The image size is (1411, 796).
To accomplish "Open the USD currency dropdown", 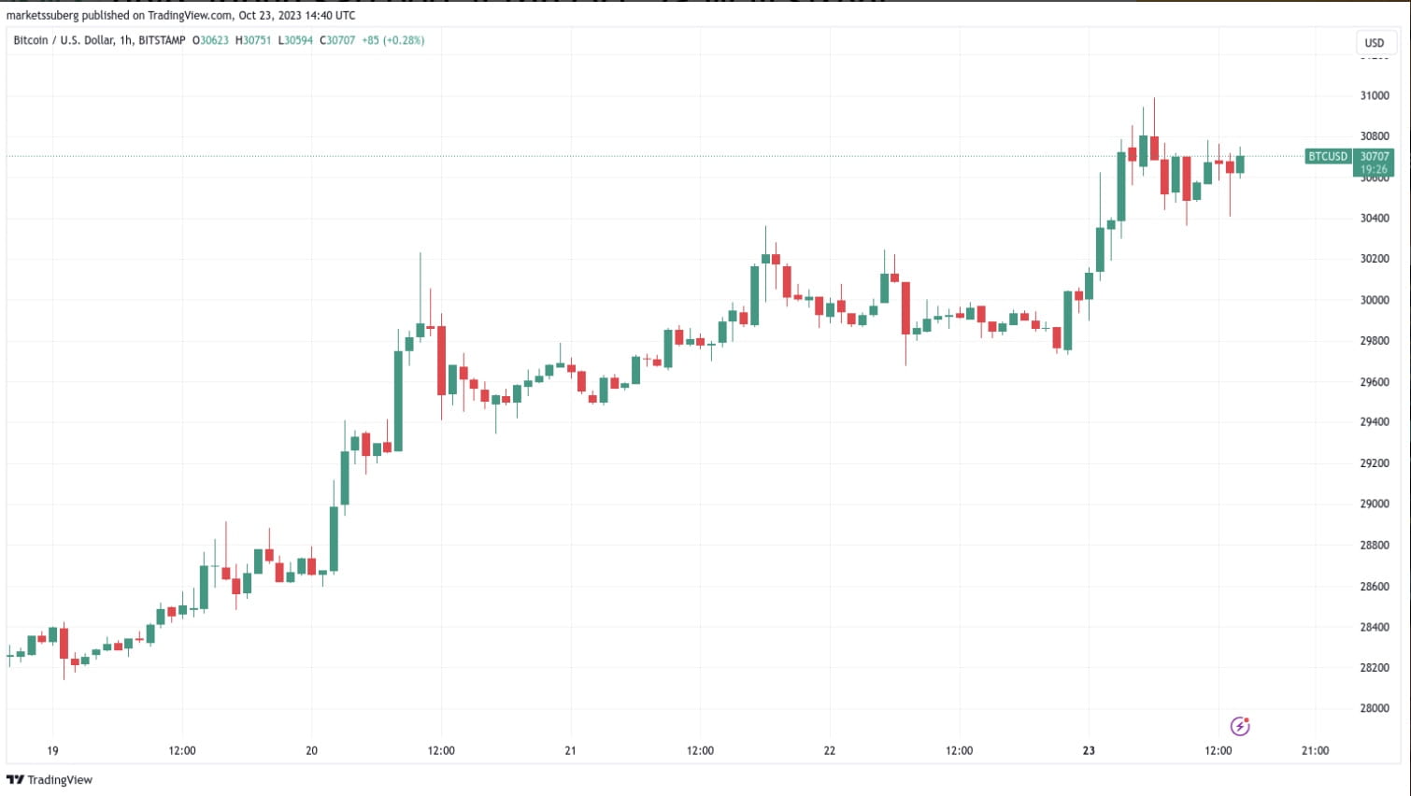I will tap(1375, 42).
